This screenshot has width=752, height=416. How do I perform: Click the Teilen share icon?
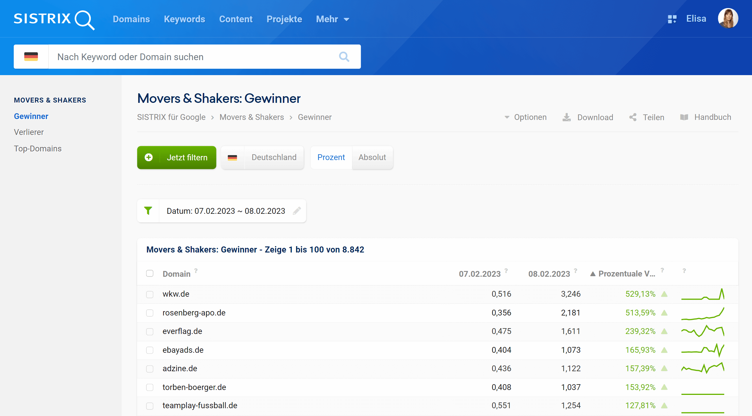pos(633,117)
